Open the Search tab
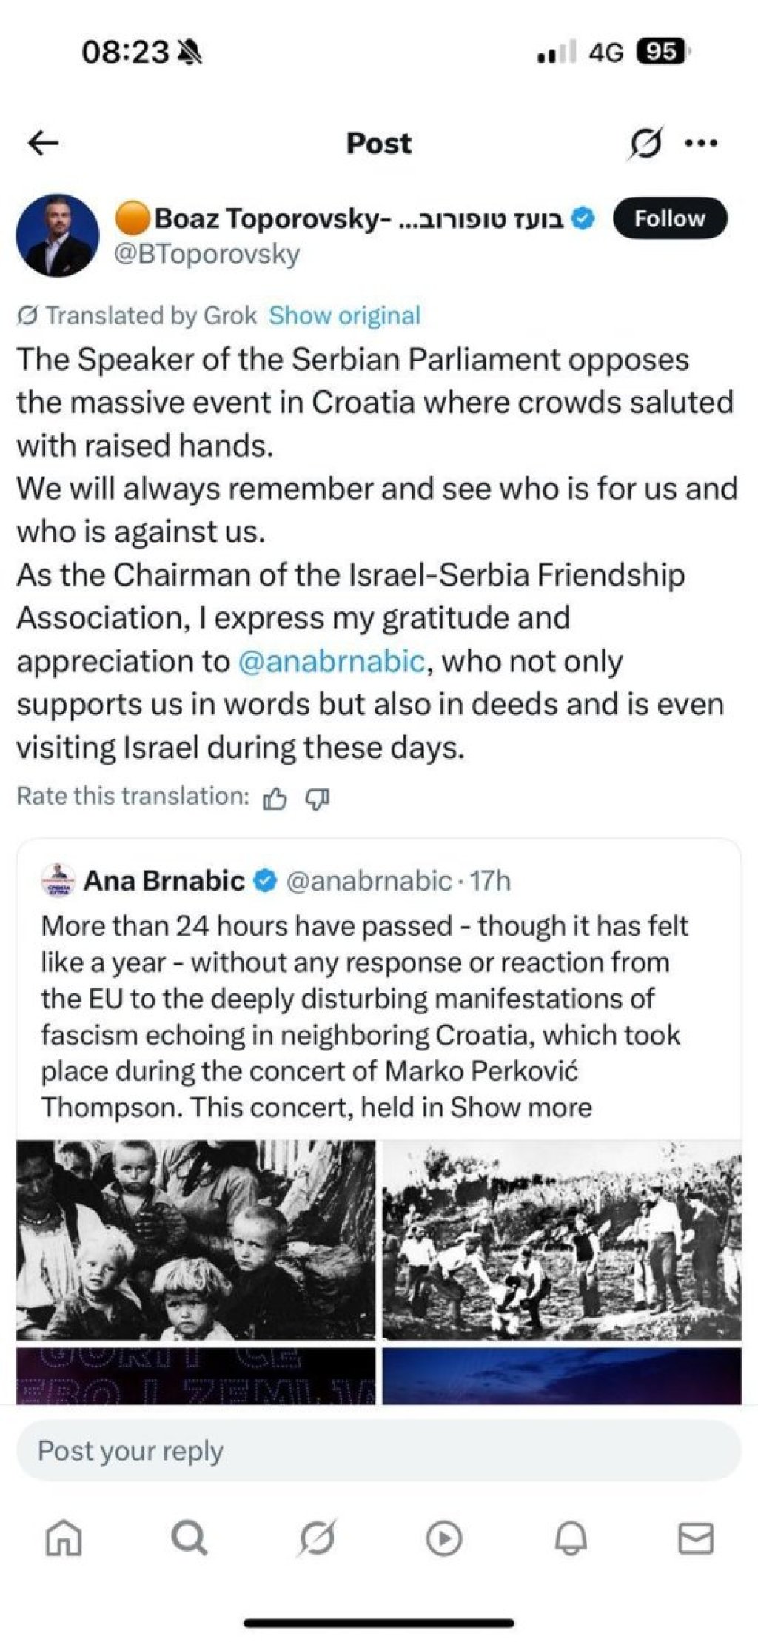The width and height of the screenshot is (758, 1642). pyautogui.click(x=189, y=1540)
